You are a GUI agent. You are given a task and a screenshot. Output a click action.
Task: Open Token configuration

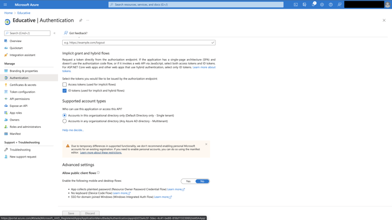22,92
